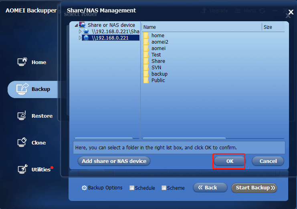Click the Cancel button

(x=268, y=161)
